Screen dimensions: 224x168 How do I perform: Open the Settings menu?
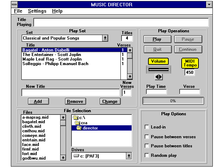[37, 11]
